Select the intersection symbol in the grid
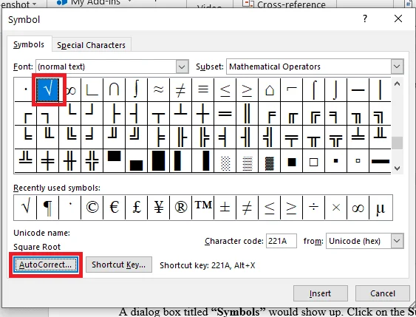The image size is (416, 317). coord(114,89)
